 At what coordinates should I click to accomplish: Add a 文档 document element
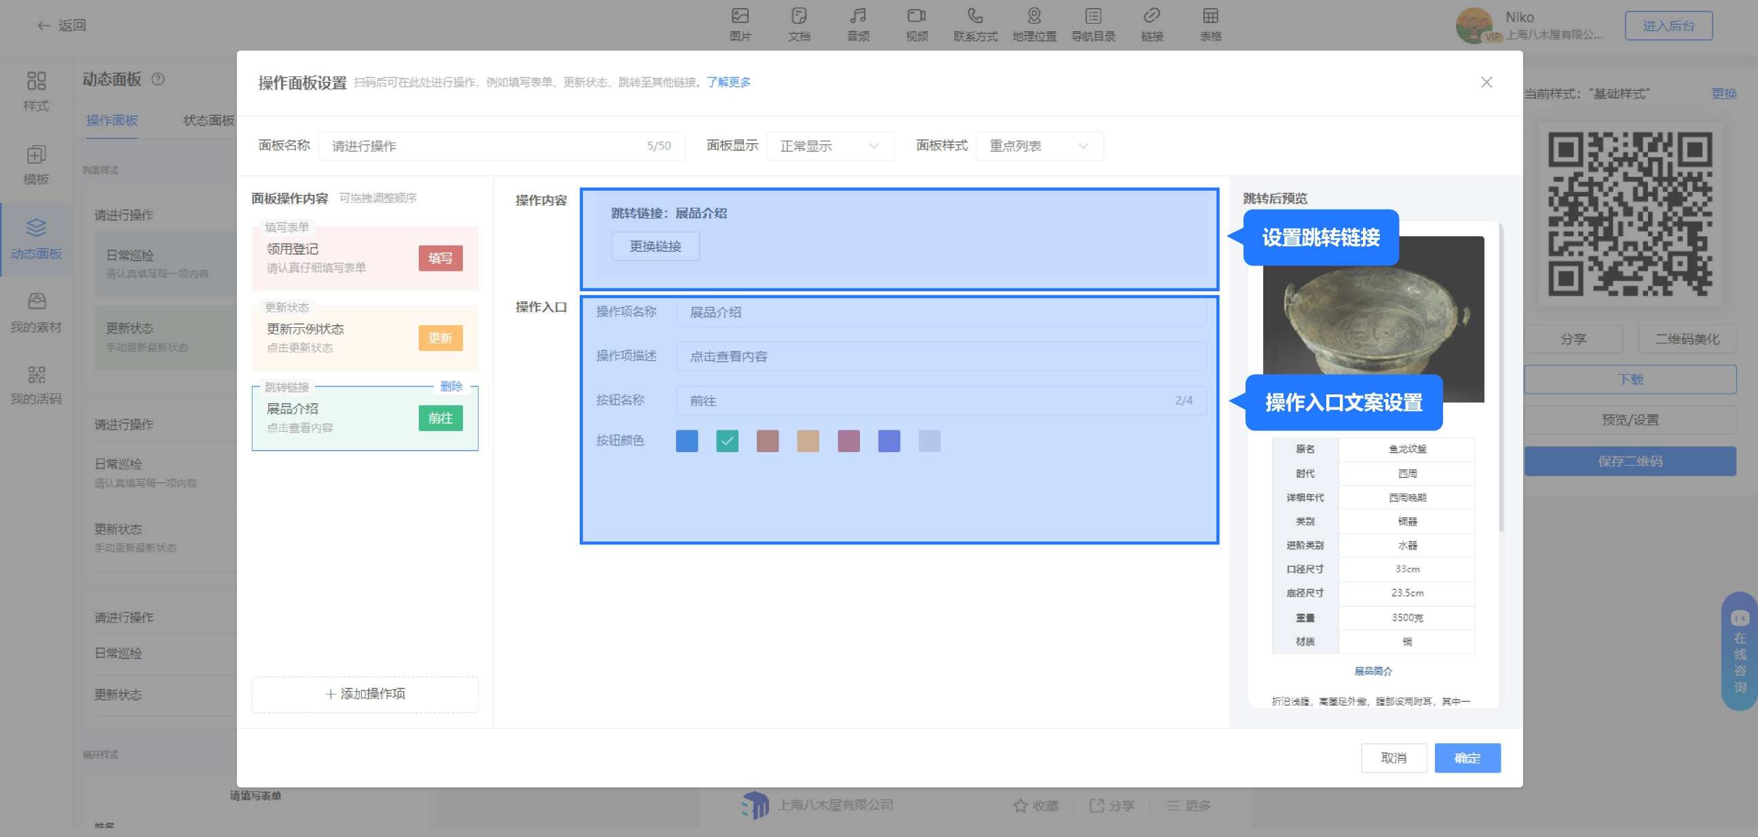[798, 24]
